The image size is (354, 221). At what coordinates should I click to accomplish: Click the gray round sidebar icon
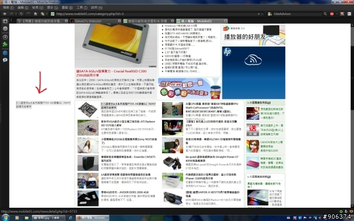pyautogui.click(x=5, y=29)
